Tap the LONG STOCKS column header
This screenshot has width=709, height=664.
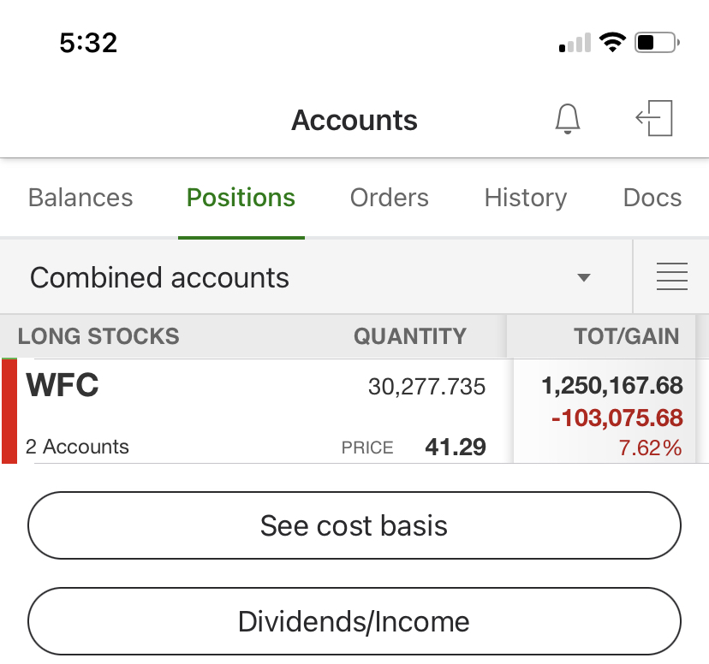click(98, 336)
